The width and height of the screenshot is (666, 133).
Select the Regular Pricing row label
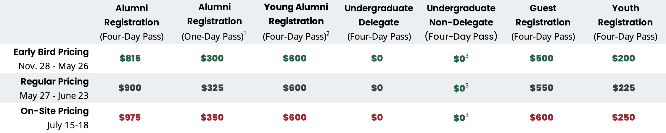click(x=54, y=82)
